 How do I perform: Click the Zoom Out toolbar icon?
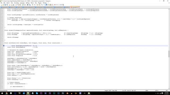click(x=35, y=5)
